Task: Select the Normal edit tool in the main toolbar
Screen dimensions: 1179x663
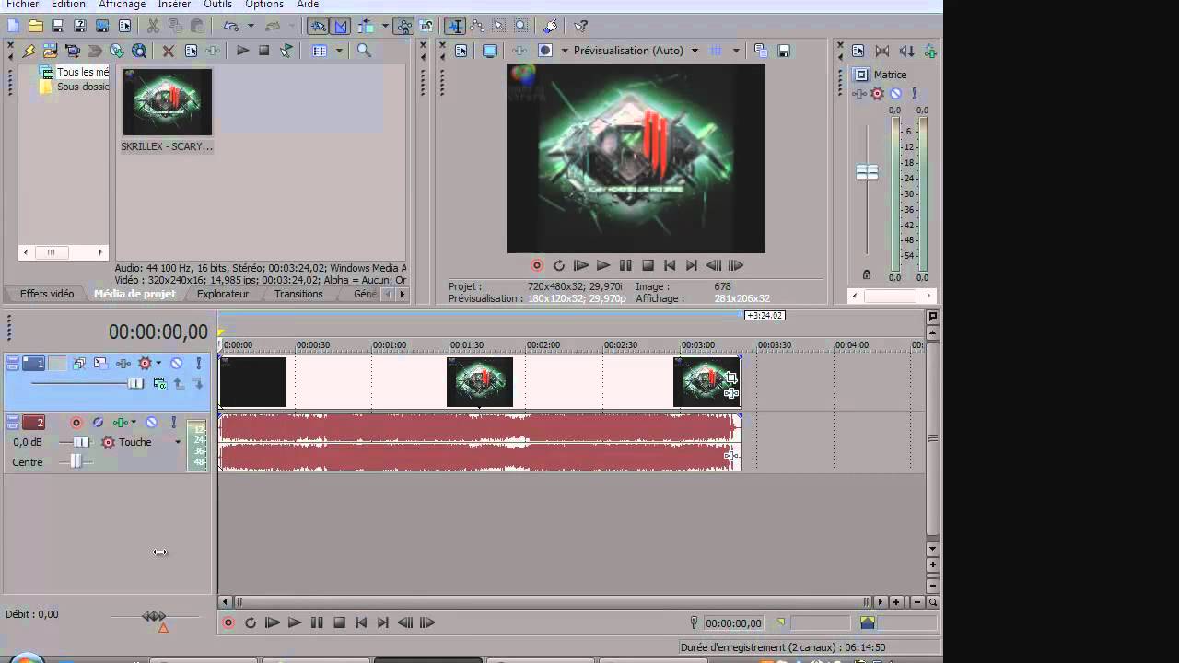Action: pyautogui.click(x=455, y=26)
